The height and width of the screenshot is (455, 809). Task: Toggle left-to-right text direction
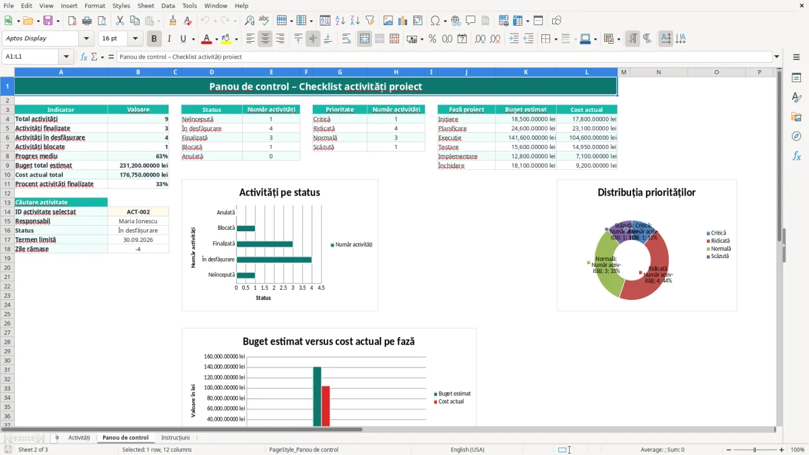(x=632, y=39)
